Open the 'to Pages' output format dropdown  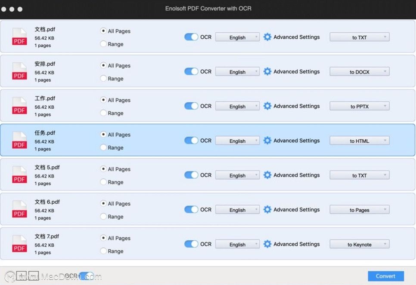pyautogui.click(x=360, y=210)
